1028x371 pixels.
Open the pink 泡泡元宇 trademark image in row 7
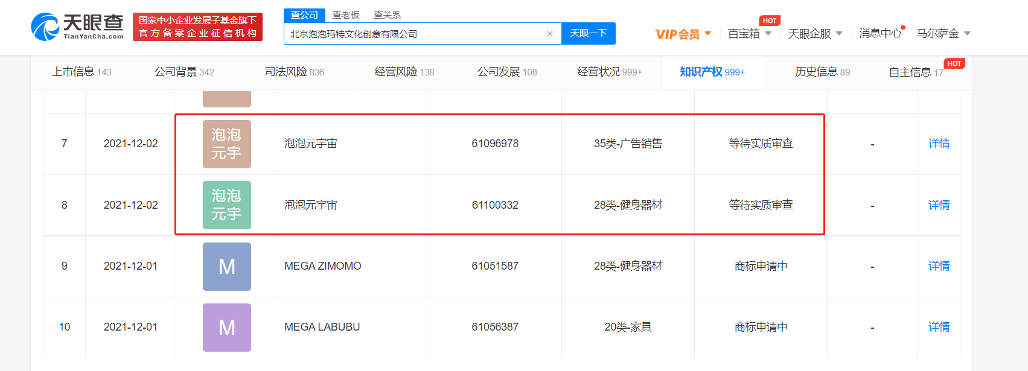(x=227, y=144)
